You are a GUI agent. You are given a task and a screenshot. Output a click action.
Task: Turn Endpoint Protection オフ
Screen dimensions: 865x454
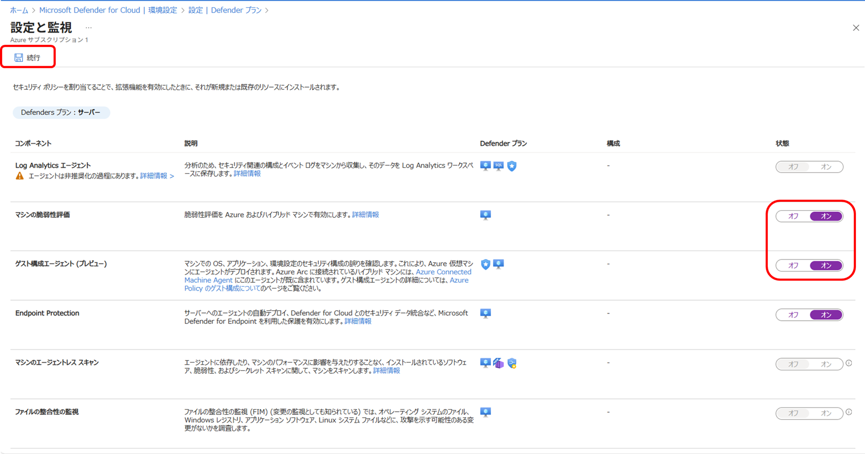tap(793, 314)
